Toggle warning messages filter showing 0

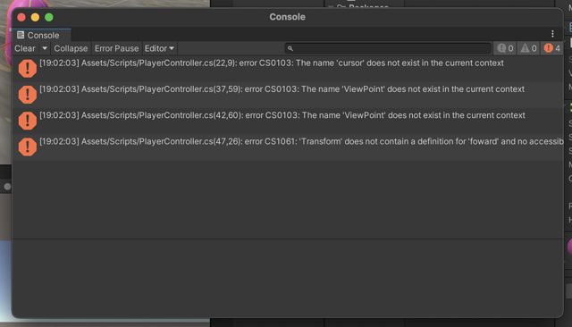pyautogui.click(x=528, y=48)
